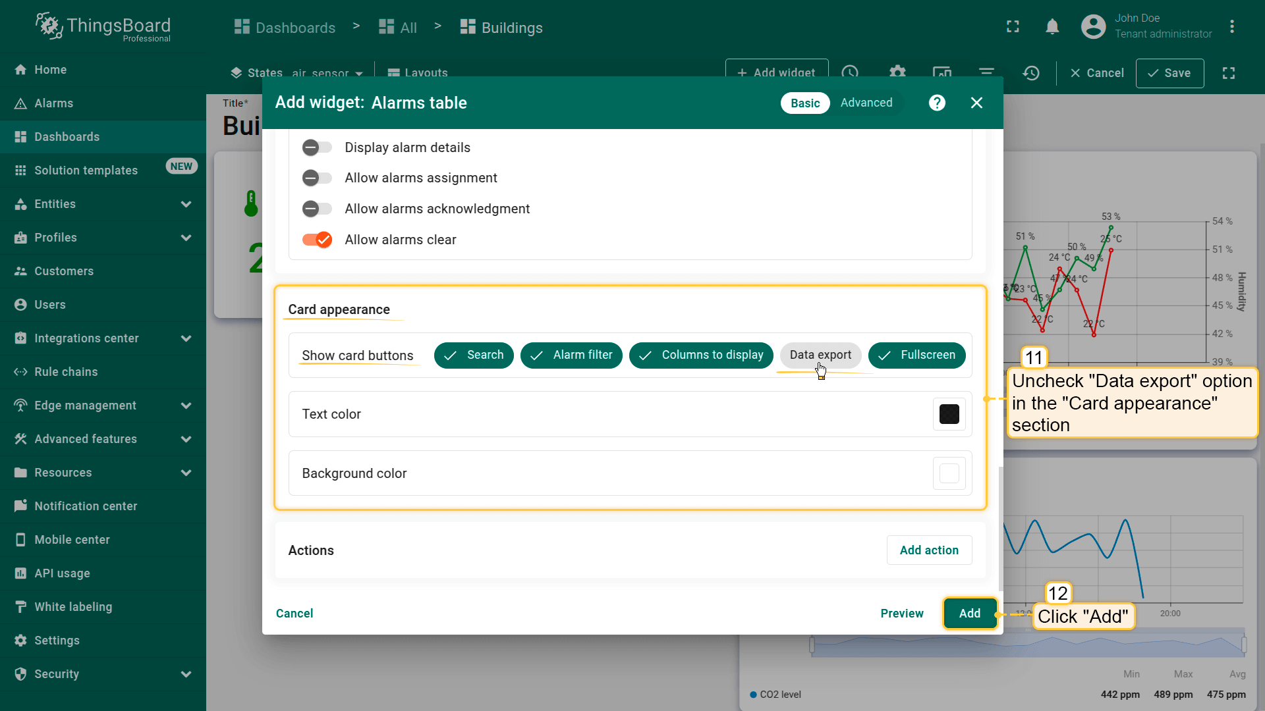Click the Add action button
The image size is (1265, 711).
pyautogui.click(x=928, y=550)
